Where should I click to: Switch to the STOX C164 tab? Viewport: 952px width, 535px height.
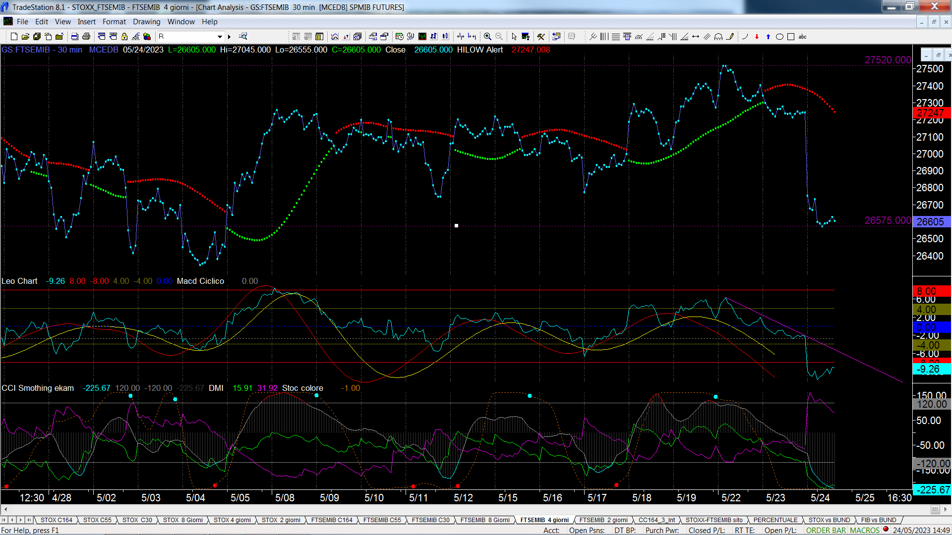[57, 520]
